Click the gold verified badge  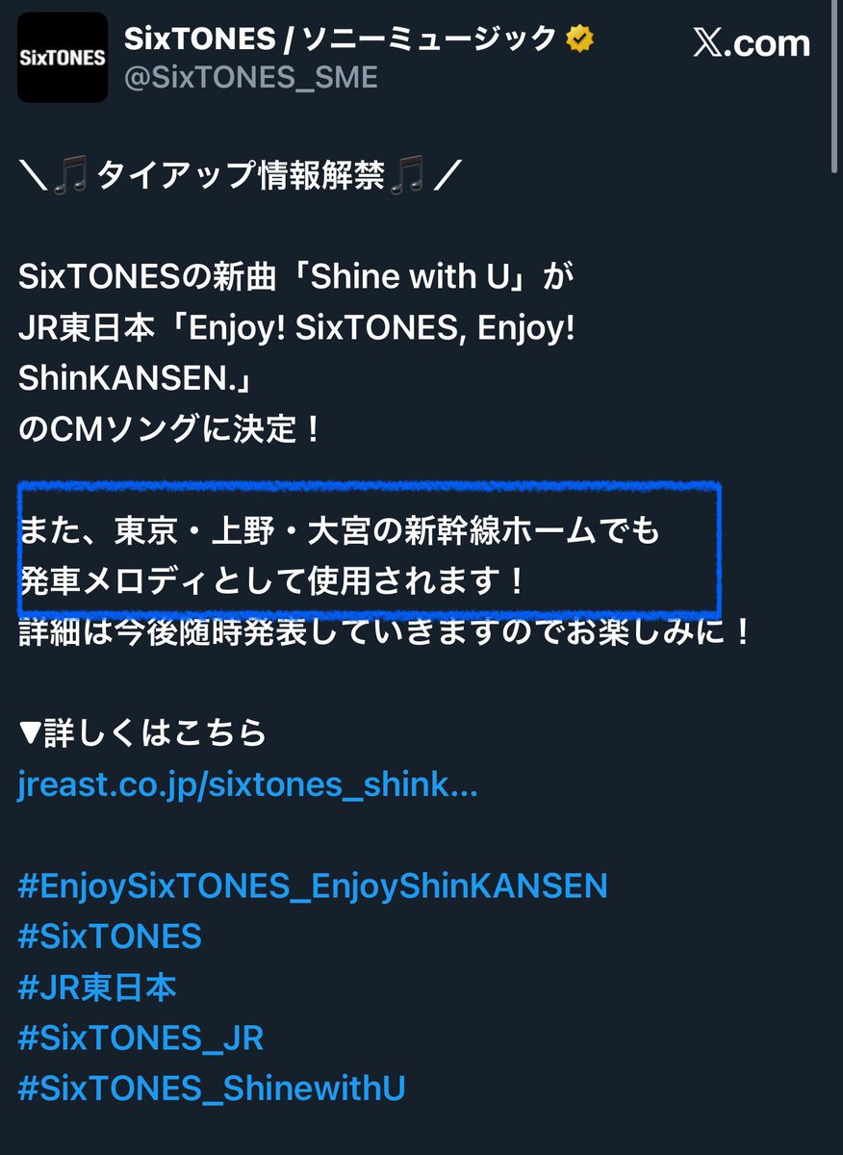click(x=579, y=39)
